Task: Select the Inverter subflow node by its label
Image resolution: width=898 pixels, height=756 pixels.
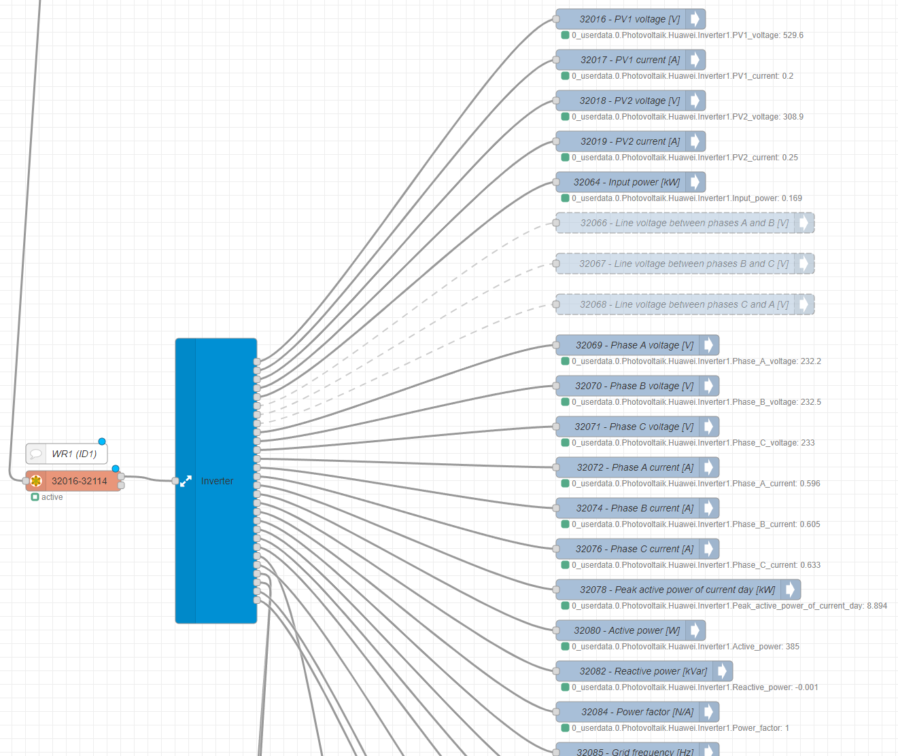Action: click(217, 481)
